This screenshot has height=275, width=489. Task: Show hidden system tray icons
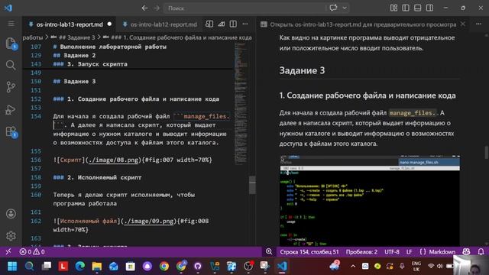tap(353, 267)
